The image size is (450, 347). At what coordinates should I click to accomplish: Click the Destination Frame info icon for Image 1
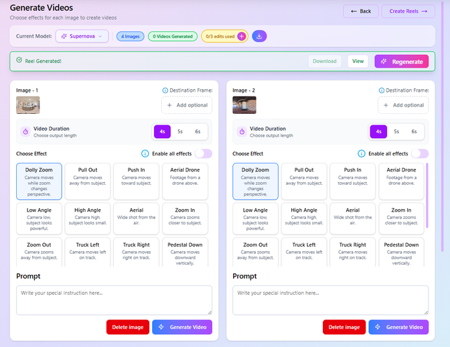coord(165,90)
